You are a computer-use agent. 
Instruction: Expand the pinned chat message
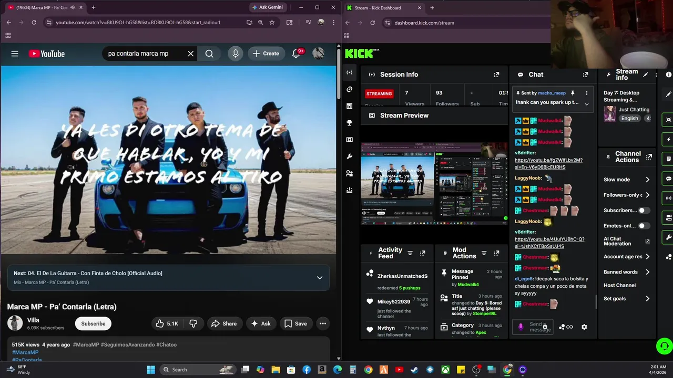coord(587,104)
